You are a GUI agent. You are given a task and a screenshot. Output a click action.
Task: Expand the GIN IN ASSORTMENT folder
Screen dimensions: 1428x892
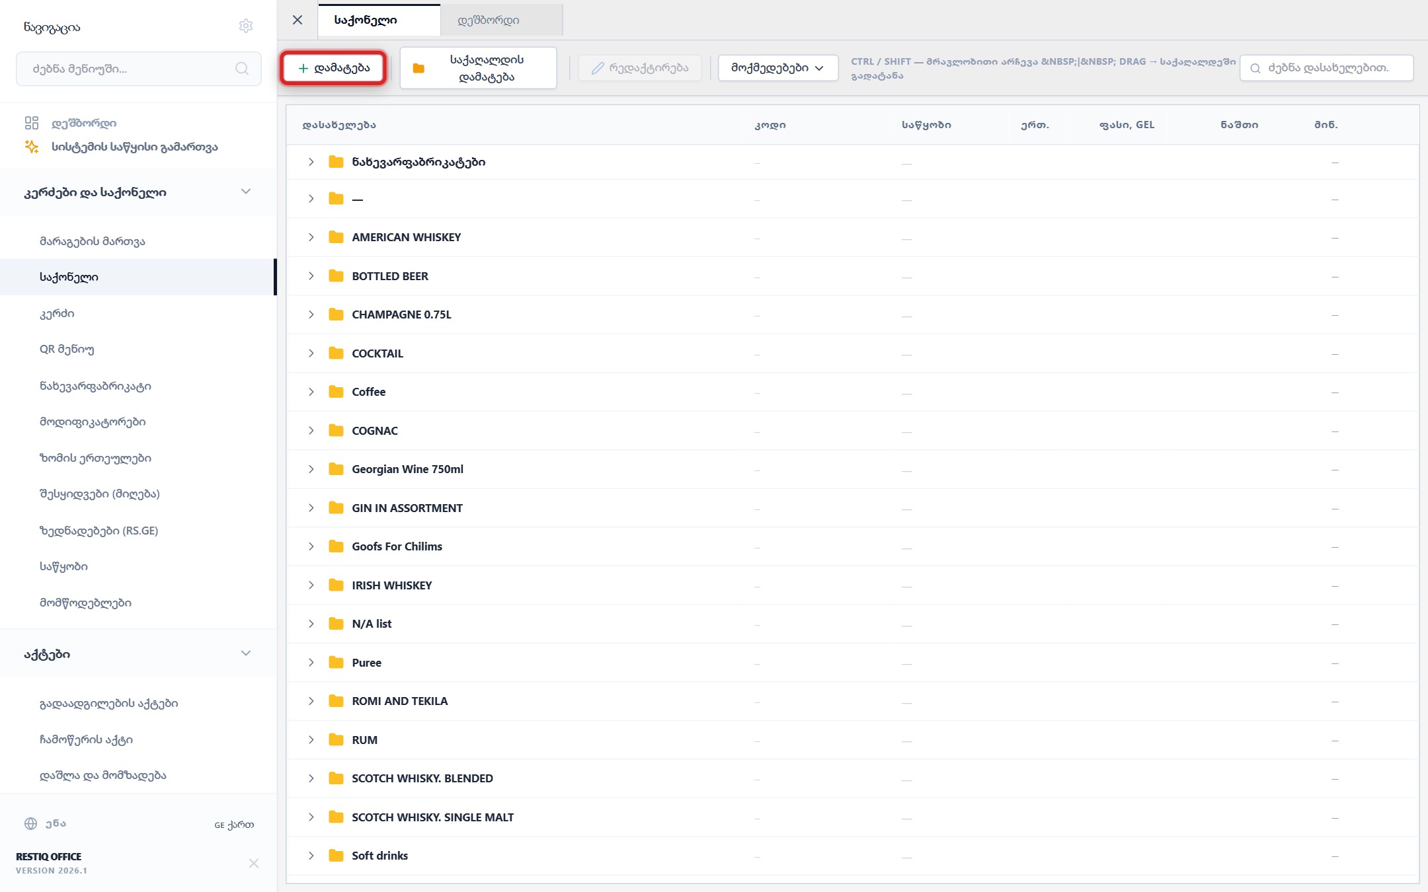pyautogui.click(x=311, y=508)
